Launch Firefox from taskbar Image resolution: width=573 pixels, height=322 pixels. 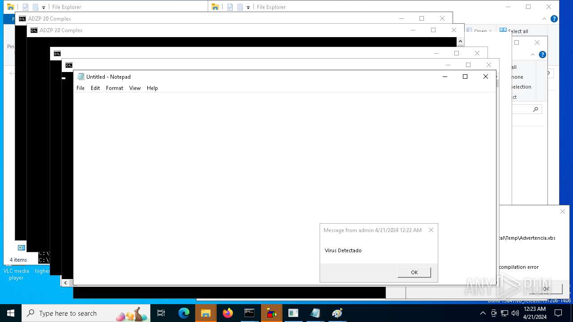(228, 313)
